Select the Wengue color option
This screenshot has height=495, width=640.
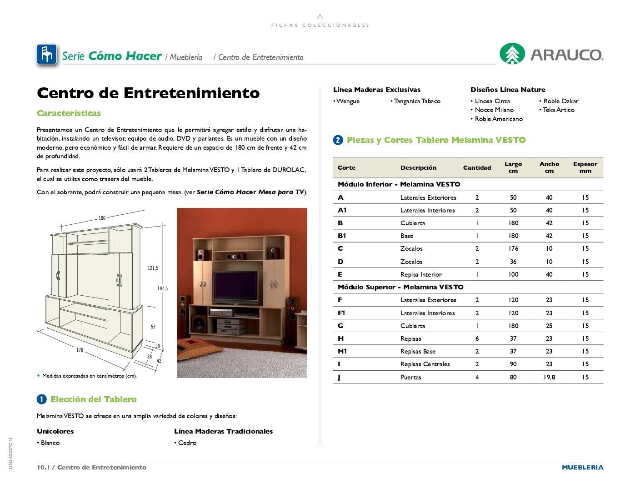point(348,101)
